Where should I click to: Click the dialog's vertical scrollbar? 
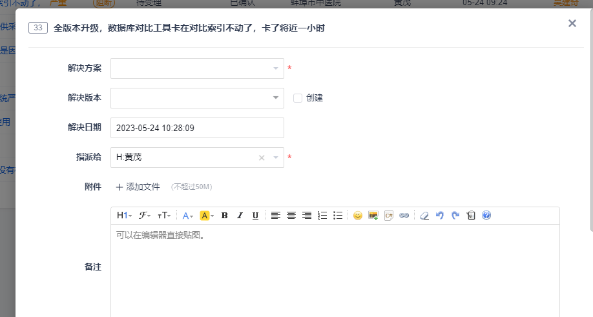point(591,120)
